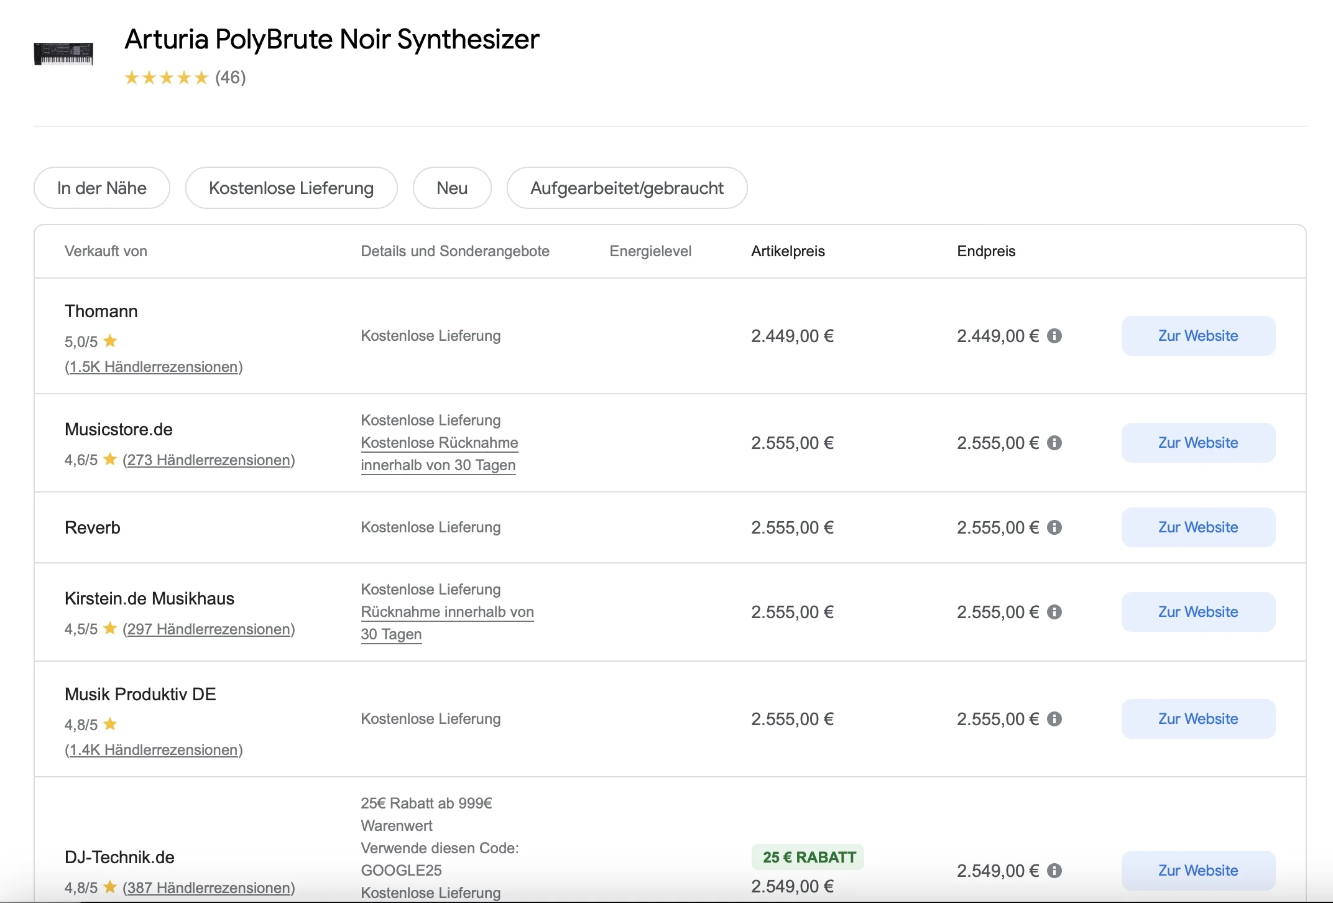
Task: Click info icon in Musik Produktiv DE row
Action: pos(1054,719)
